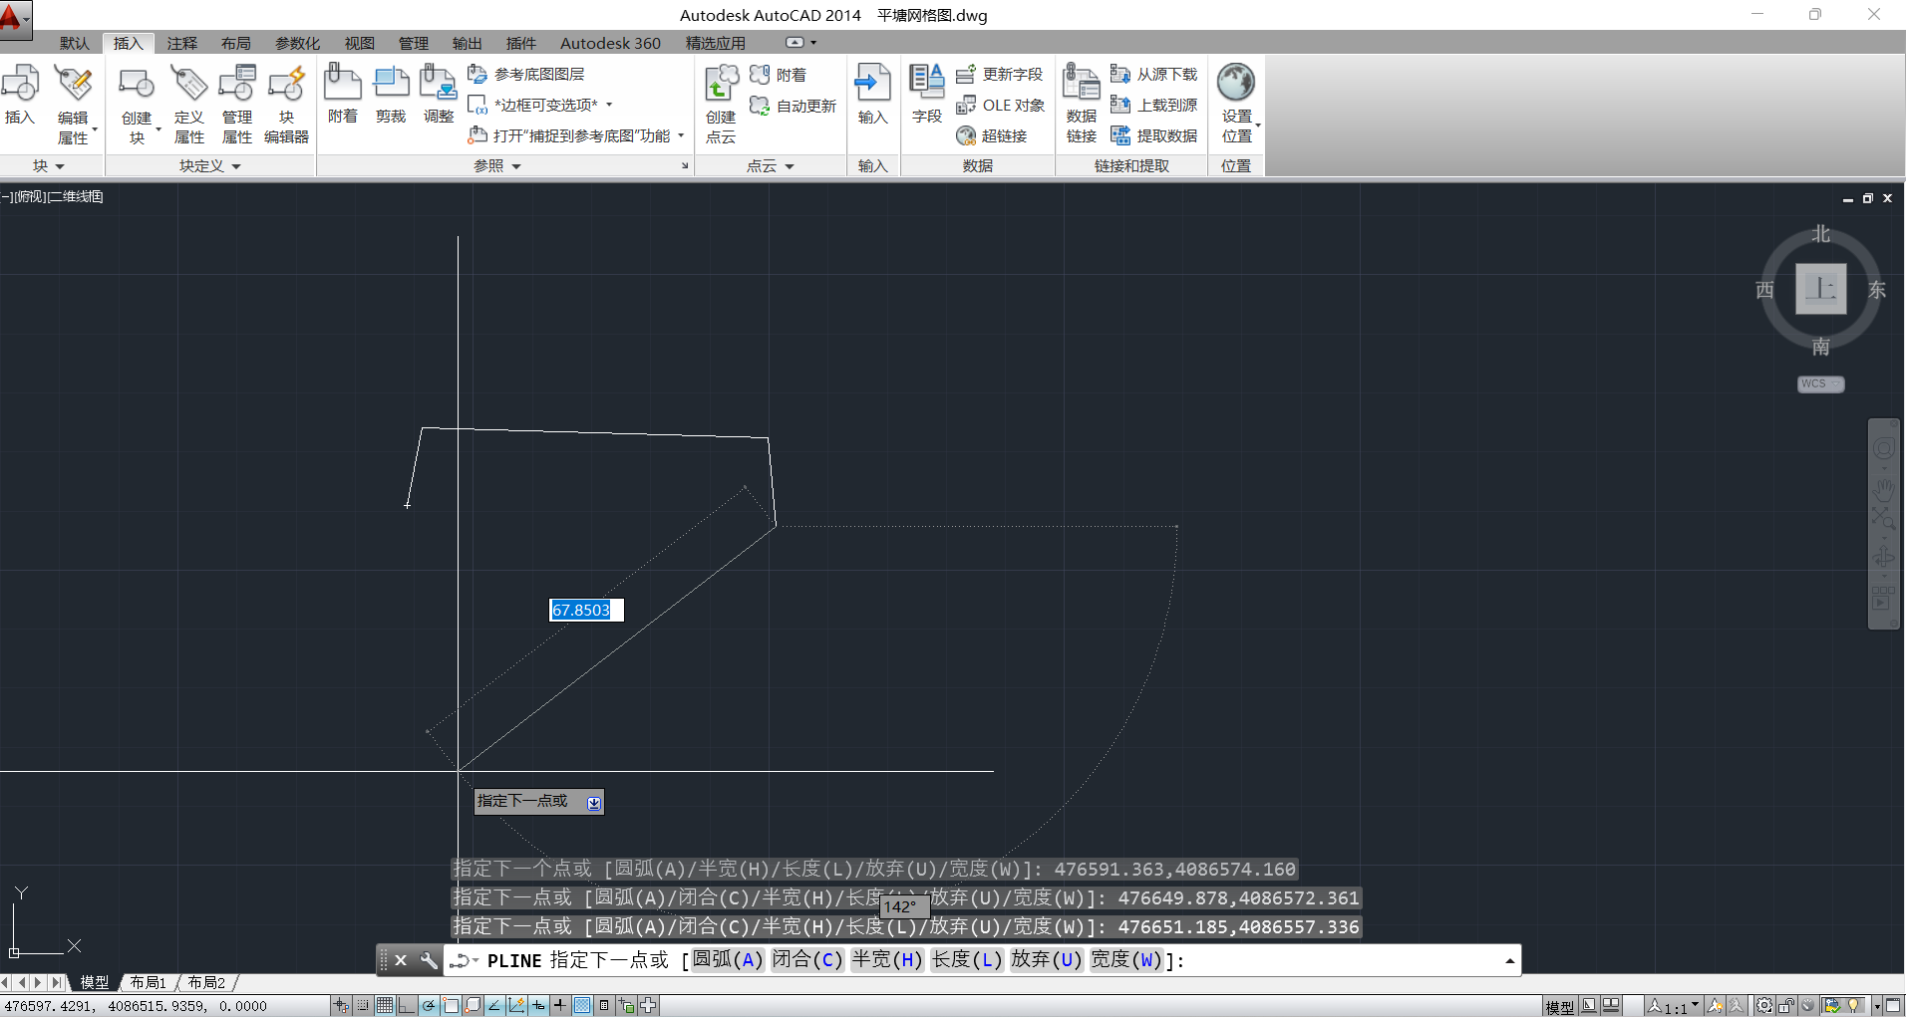Toggle Show/Hide Lineweight in status bar
Viewport: 1906px width, 1017px height.
[560, 1006]
